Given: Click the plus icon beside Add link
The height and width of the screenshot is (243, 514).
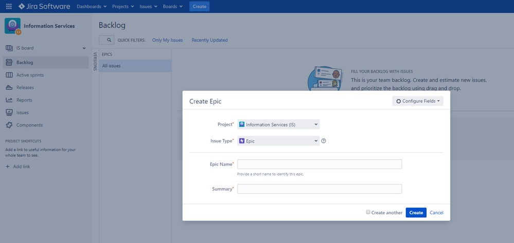Looking at the screenshot, I should pyautogui.click(x=8, y=166).
